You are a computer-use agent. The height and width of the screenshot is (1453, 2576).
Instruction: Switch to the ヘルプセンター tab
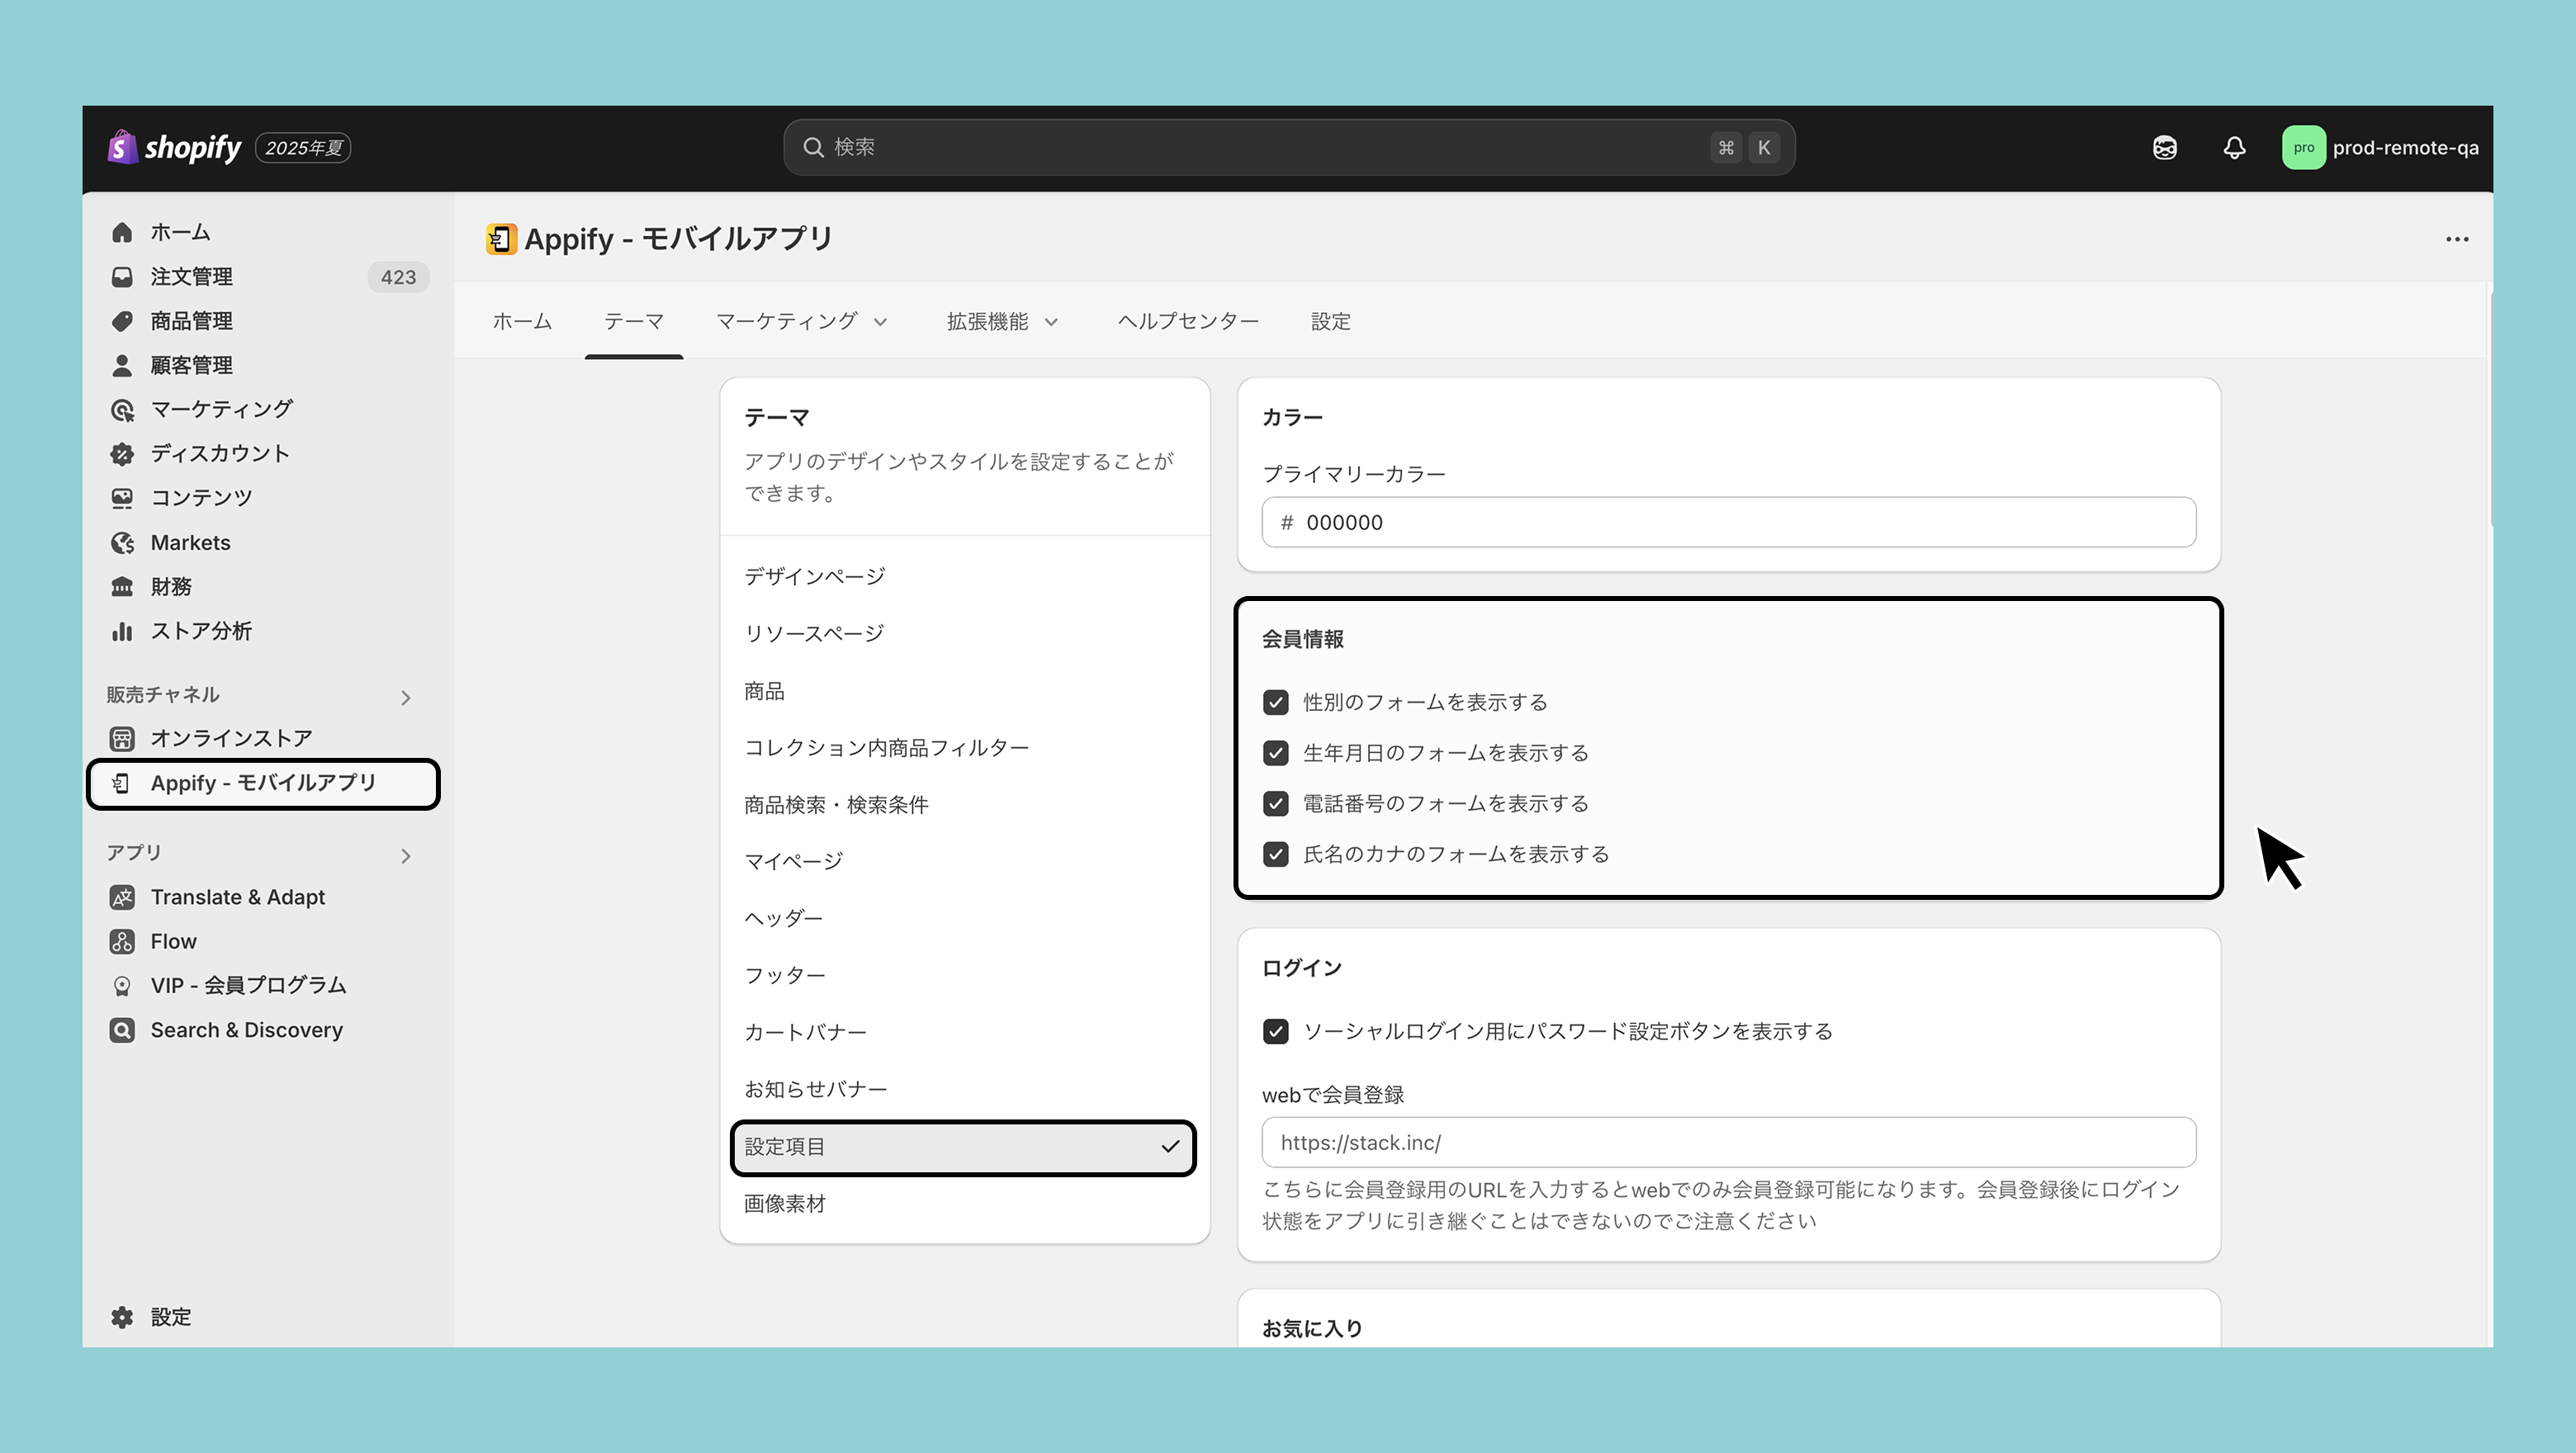click(x=1187, y=321)
